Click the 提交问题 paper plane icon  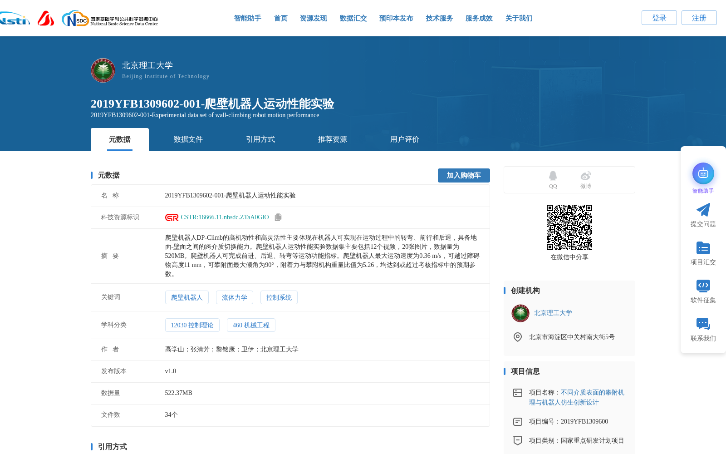click(x=703, y=210)
